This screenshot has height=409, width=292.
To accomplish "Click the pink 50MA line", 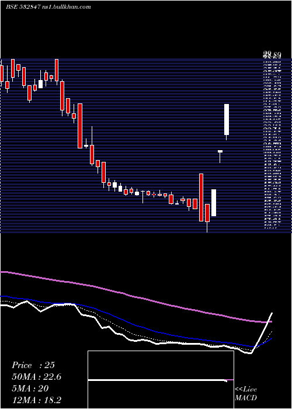I will tap(135, 297).
